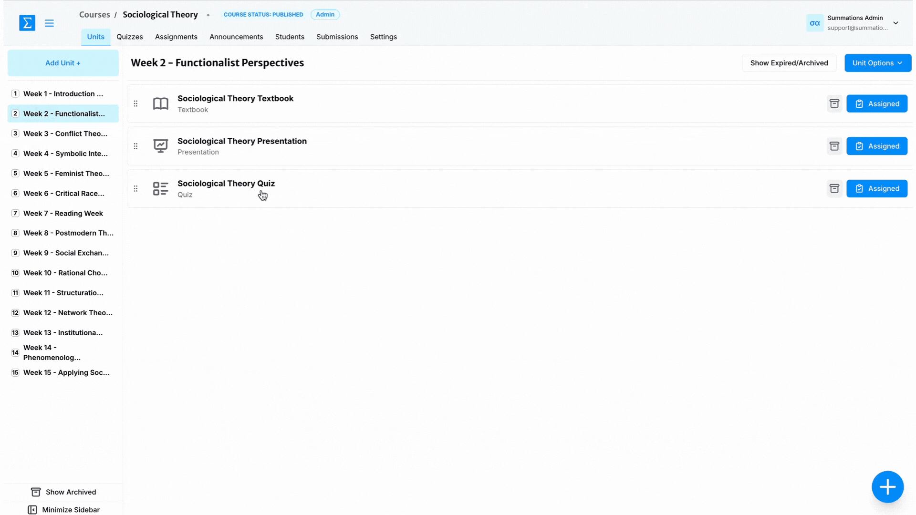Go to Courses breadcrumb link
The height and width of the screenshot is (515, 916).
coord(94,14)
